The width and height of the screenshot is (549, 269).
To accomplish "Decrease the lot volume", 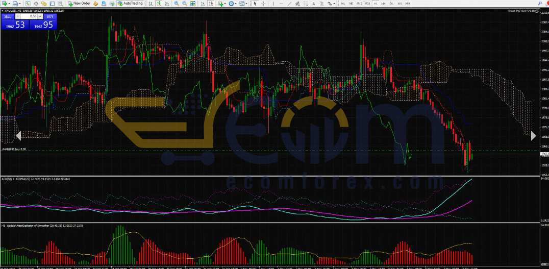I will [x=18, y=16].
